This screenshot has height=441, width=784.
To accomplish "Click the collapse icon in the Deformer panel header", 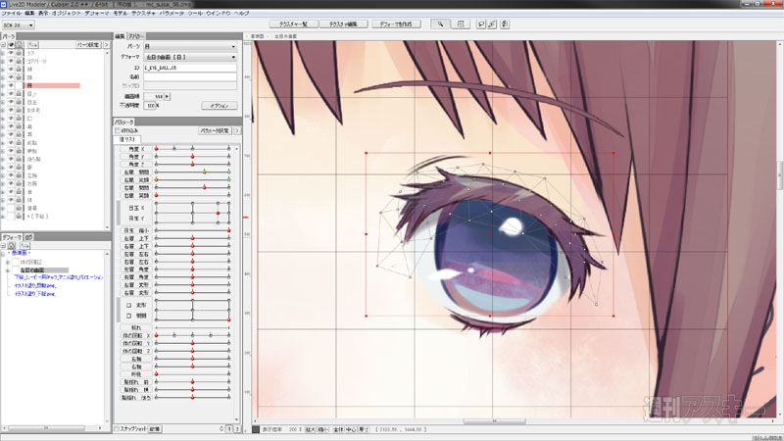I will click(x=3, y=246).
